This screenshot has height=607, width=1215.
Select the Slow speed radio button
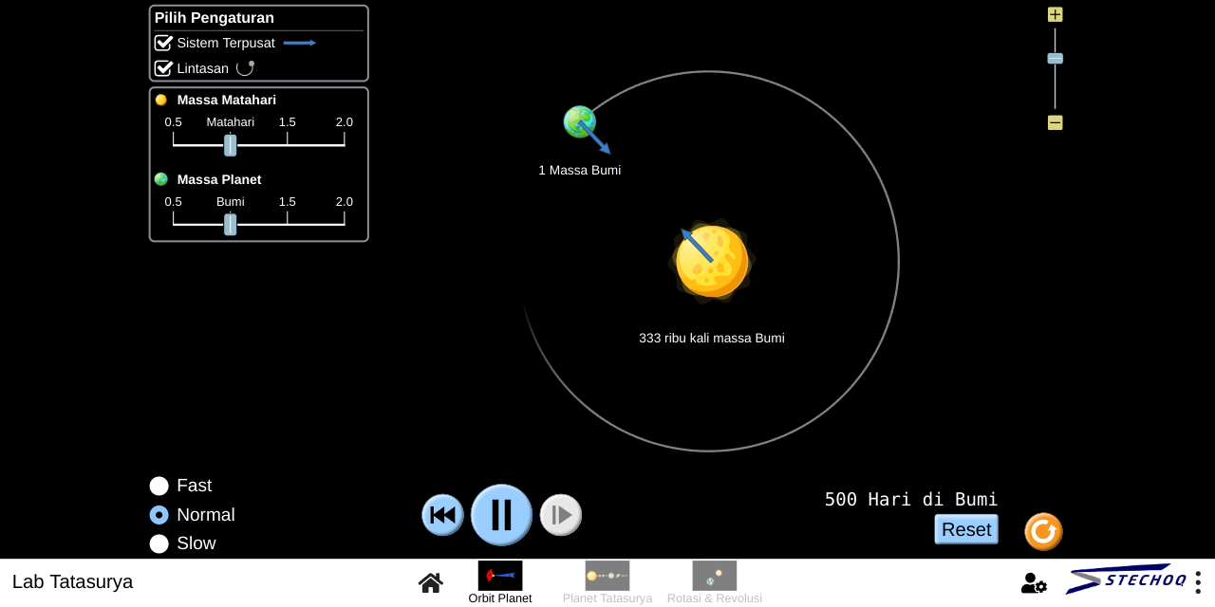(x=159, y=543)
